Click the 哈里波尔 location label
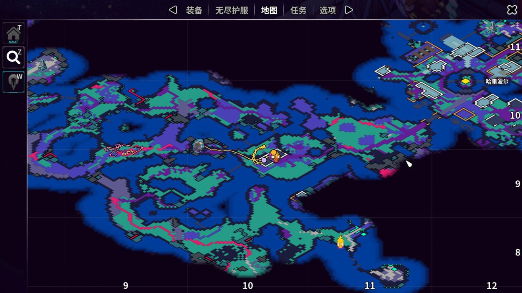Image resolution: width=522 pixels, height=293 pixels. click(497, 81)
